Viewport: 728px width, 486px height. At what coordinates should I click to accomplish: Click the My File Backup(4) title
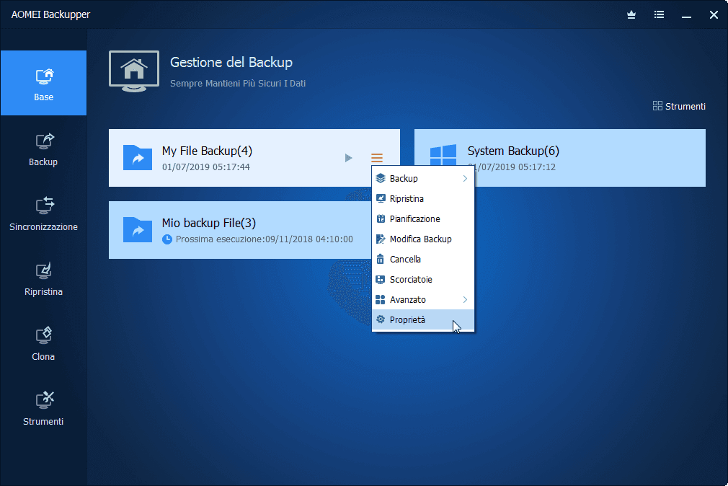click(207, 151)
